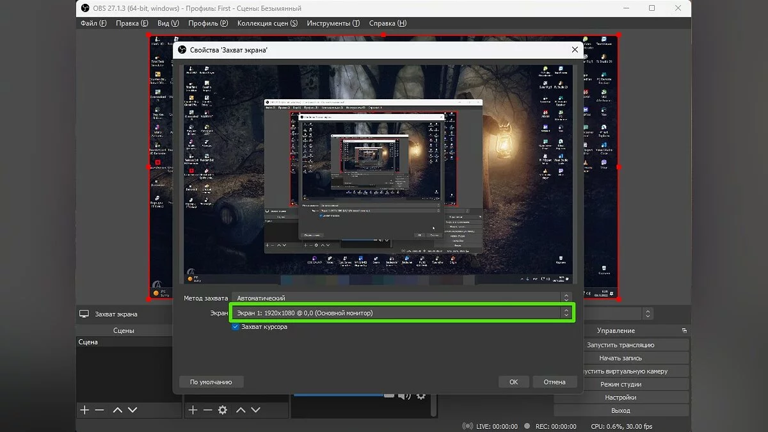Screen dimensions: 768x432
Task: Move scene up with arrow icon
Action: tap(118, 410)
